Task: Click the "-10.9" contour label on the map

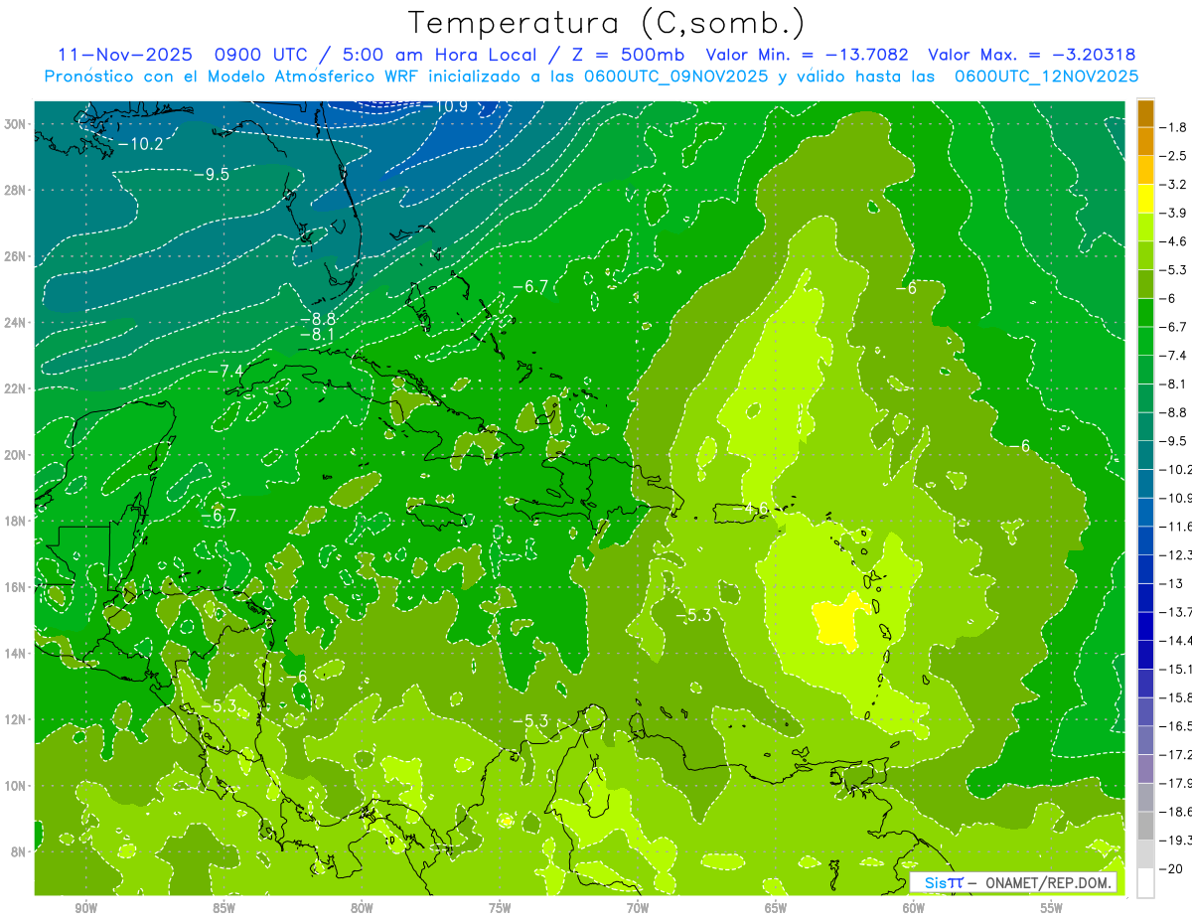Action: (445, 106)
